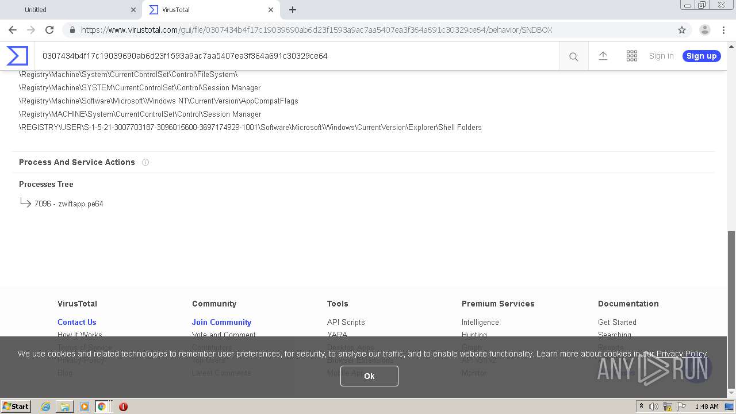Click the 1:48 AM system clock

click(707, 407)
